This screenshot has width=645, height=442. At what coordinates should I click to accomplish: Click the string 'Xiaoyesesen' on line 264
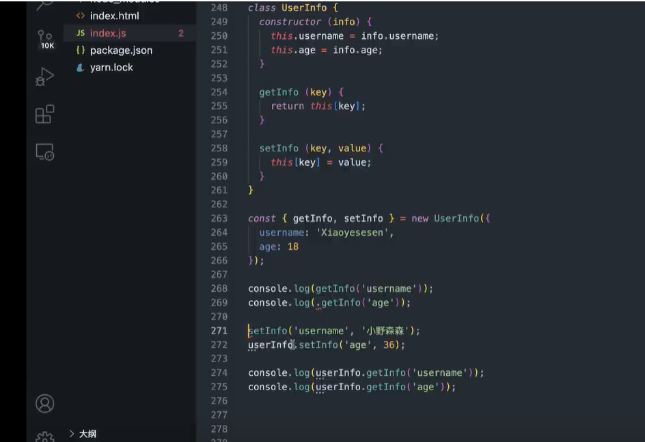352,233
